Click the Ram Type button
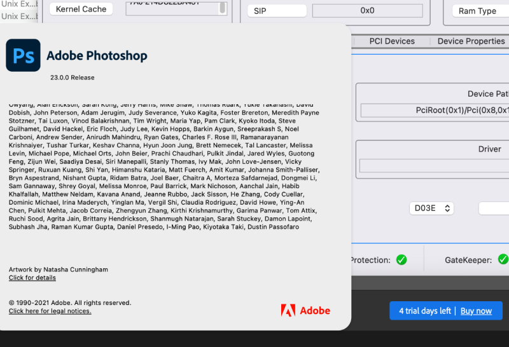The height and width of the screenshot is (347, 509). click(x=481, y=11)
